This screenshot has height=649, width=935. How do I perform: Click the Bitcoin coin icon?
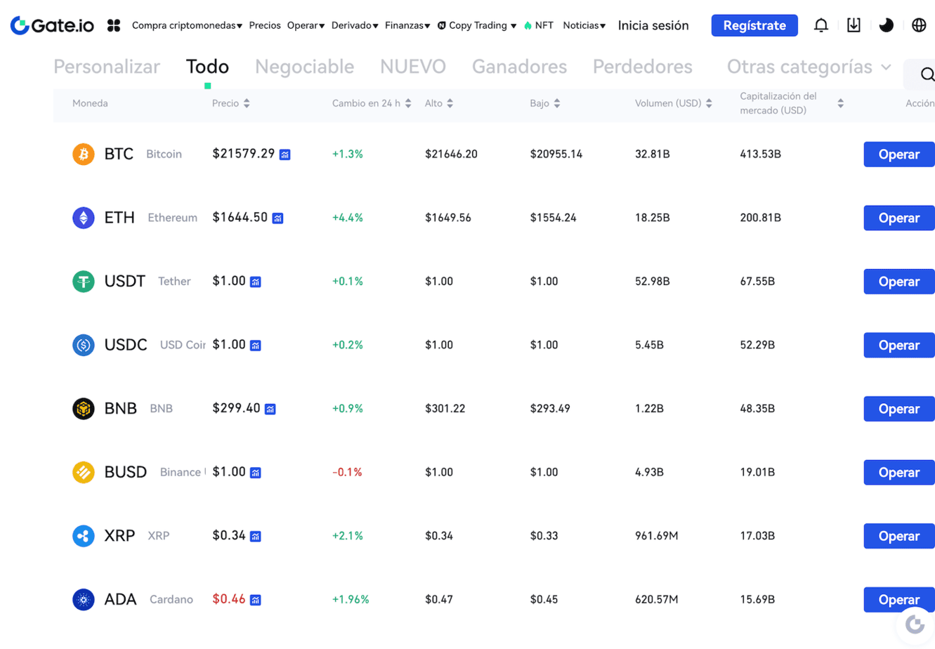[x=84, y=154]
